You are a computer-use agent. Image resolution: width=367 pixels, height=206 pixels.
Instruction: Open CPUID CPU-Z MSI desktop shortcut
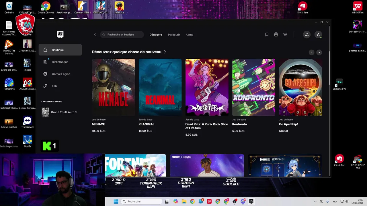(358, 162)
